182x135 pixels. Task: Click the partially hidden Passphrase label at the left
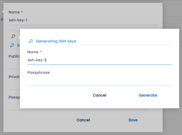pos(14,97)
